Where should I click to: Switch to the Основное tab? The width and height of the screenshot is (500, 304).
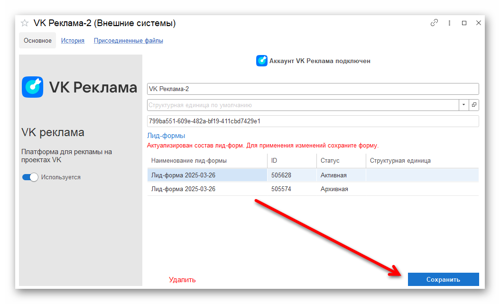click(x=37, y=40)
